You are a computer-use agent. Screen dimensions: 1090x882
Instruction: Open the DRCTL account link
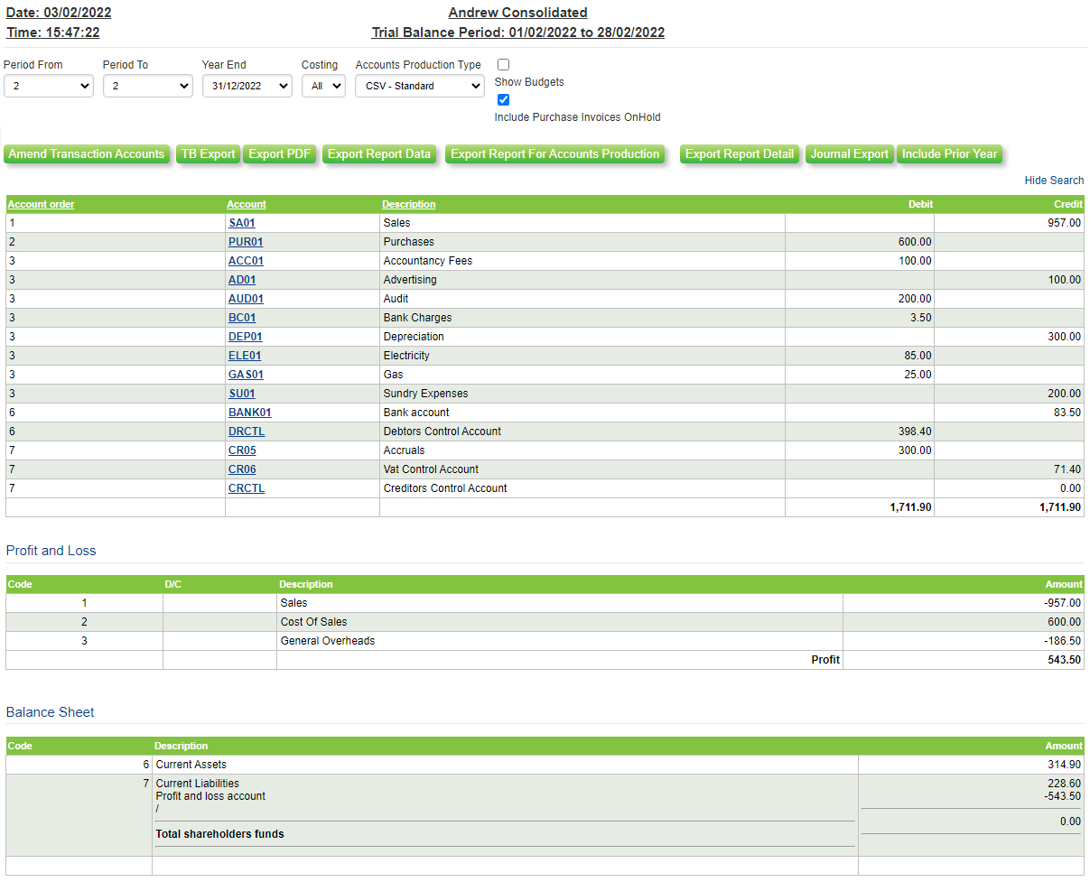click(247, 432)
